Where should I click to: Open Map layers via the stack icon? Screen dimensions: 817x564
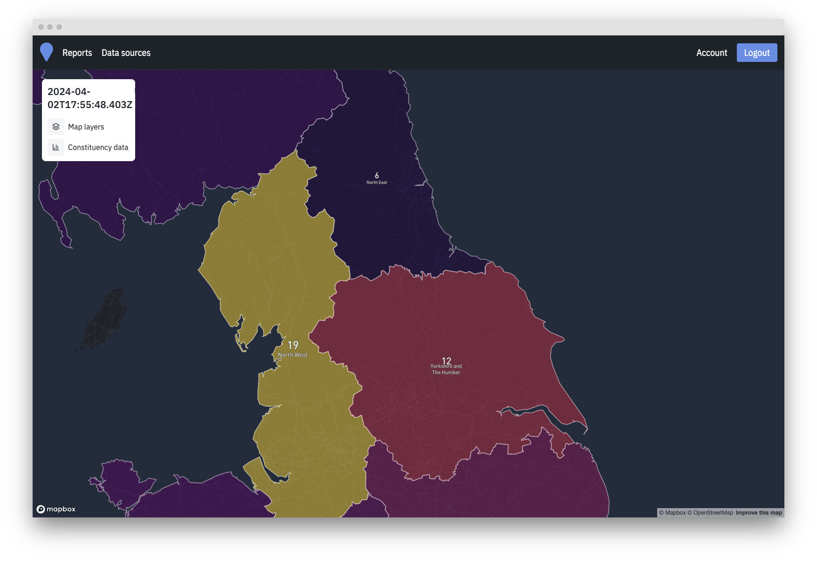(x=56, y=127)
